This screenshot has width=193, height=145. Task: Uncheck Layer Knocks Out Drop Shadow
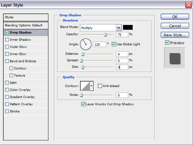(x=83, y=104)
